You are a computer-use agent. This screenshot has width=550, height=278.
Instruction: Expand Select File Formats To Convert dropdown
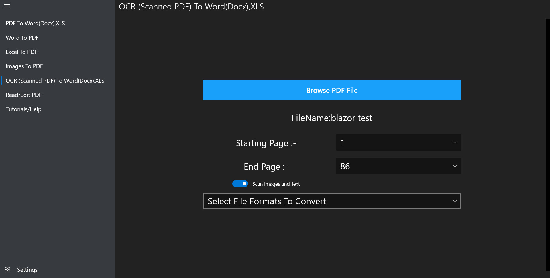(x=332, y=201)
